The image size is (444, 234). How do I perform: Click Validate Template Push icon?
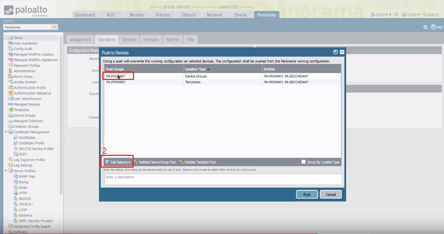pyautogui.click(x=181, y=162)
